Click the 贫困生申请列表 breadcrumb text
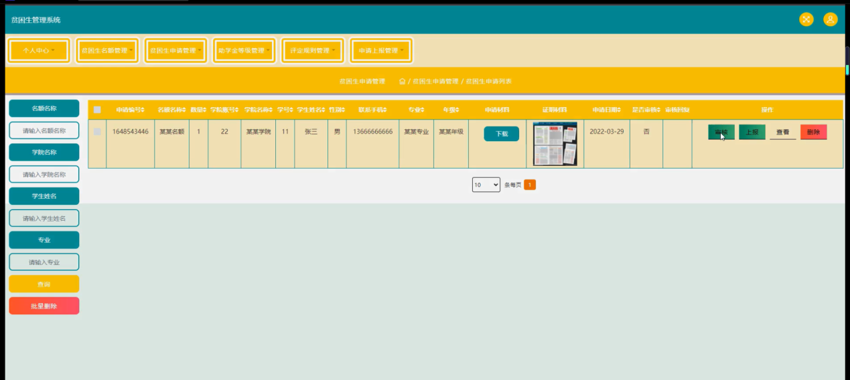 coord(489,81)
